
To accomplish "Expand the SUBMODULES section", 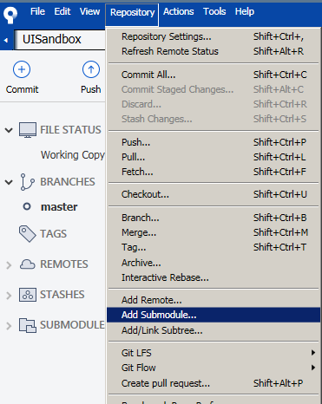I will [9, 326].
